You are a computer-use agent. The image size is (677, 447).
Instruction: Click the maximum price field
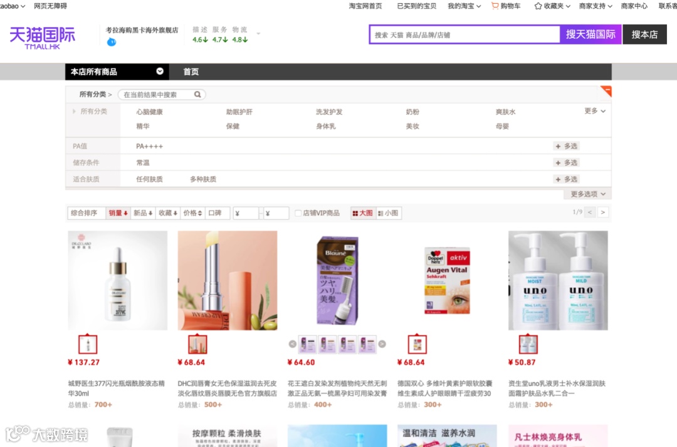(276, 213)
